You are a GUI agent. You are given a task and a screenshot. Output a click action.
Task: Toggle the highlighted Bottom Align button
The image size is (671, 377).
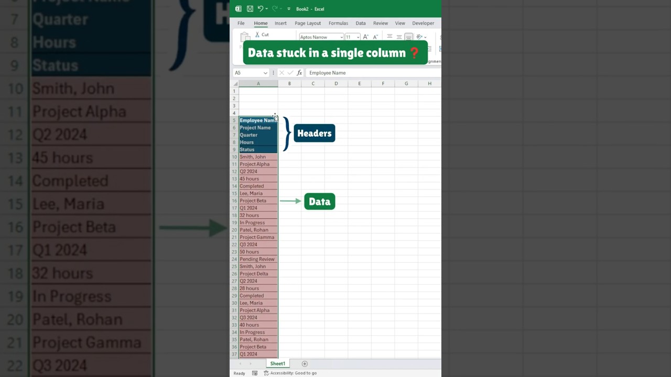408,37
